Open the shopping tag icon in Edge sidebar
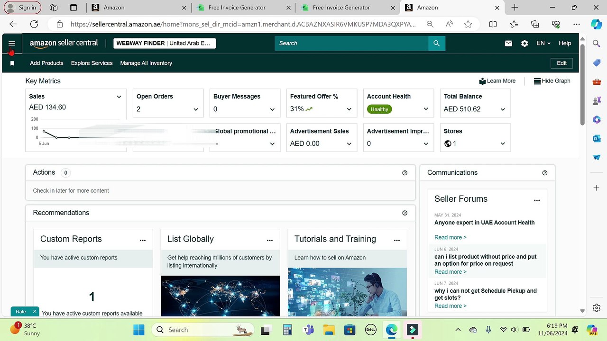Viewport: 607px width, 341px height. 597,63
